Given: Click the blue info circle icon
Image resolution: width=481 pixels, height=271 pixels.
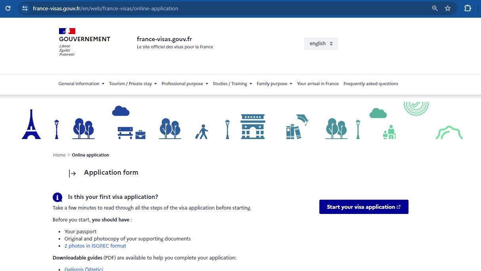Looking at the screenshot, I should click(x=57, y=197).
